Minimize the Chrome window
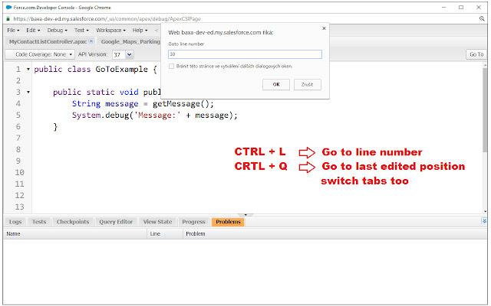 pyautogui.click(x=443, y=7)
